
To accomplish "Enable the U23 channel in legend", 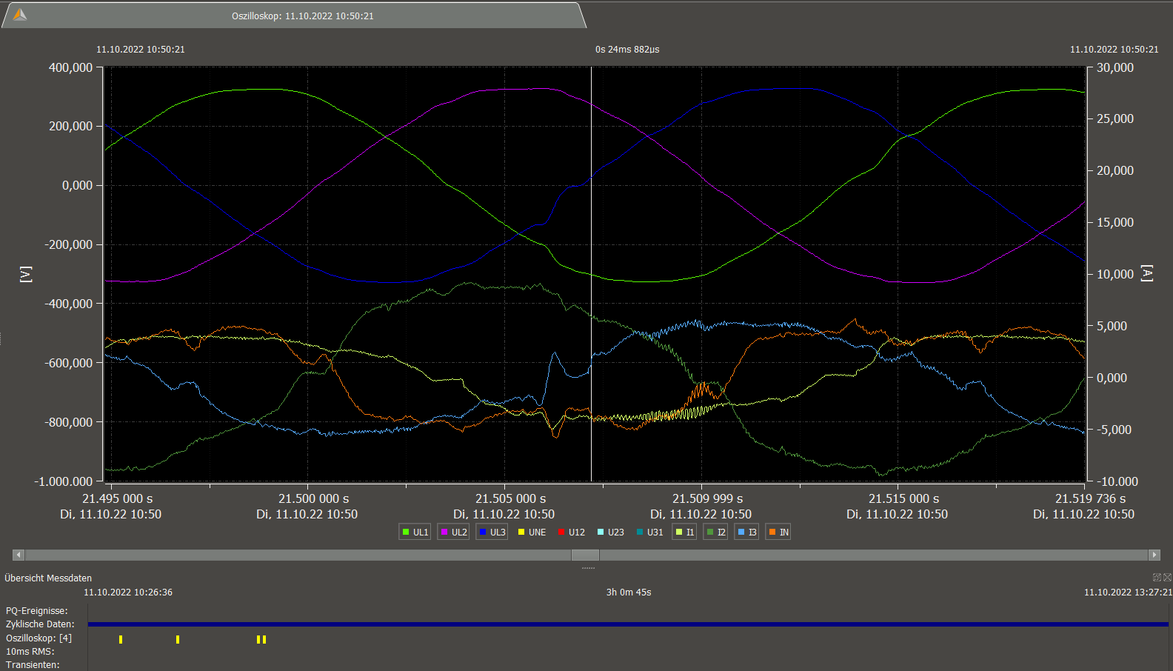I will (x=610, y=532).
